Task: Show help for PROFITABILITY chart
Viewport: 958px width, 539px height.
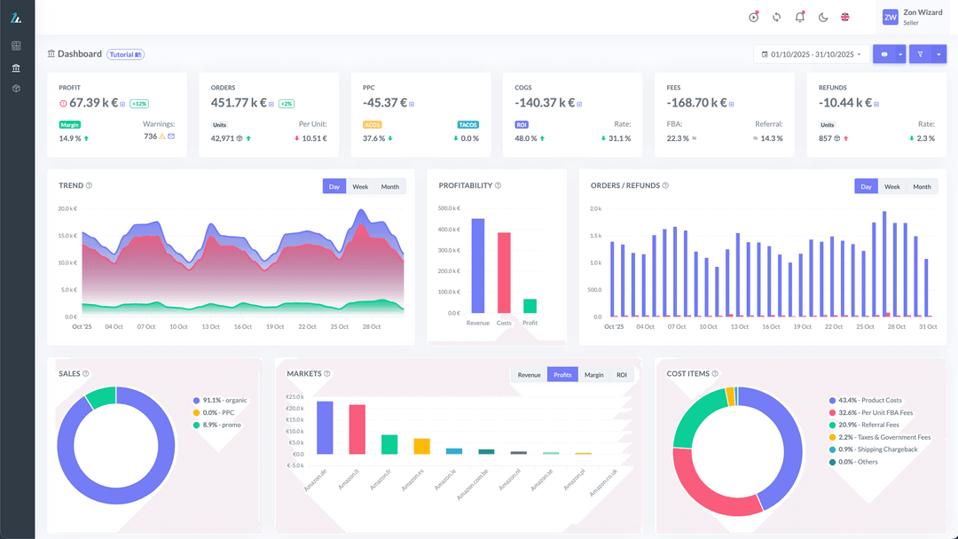Action: click(498, 185)
